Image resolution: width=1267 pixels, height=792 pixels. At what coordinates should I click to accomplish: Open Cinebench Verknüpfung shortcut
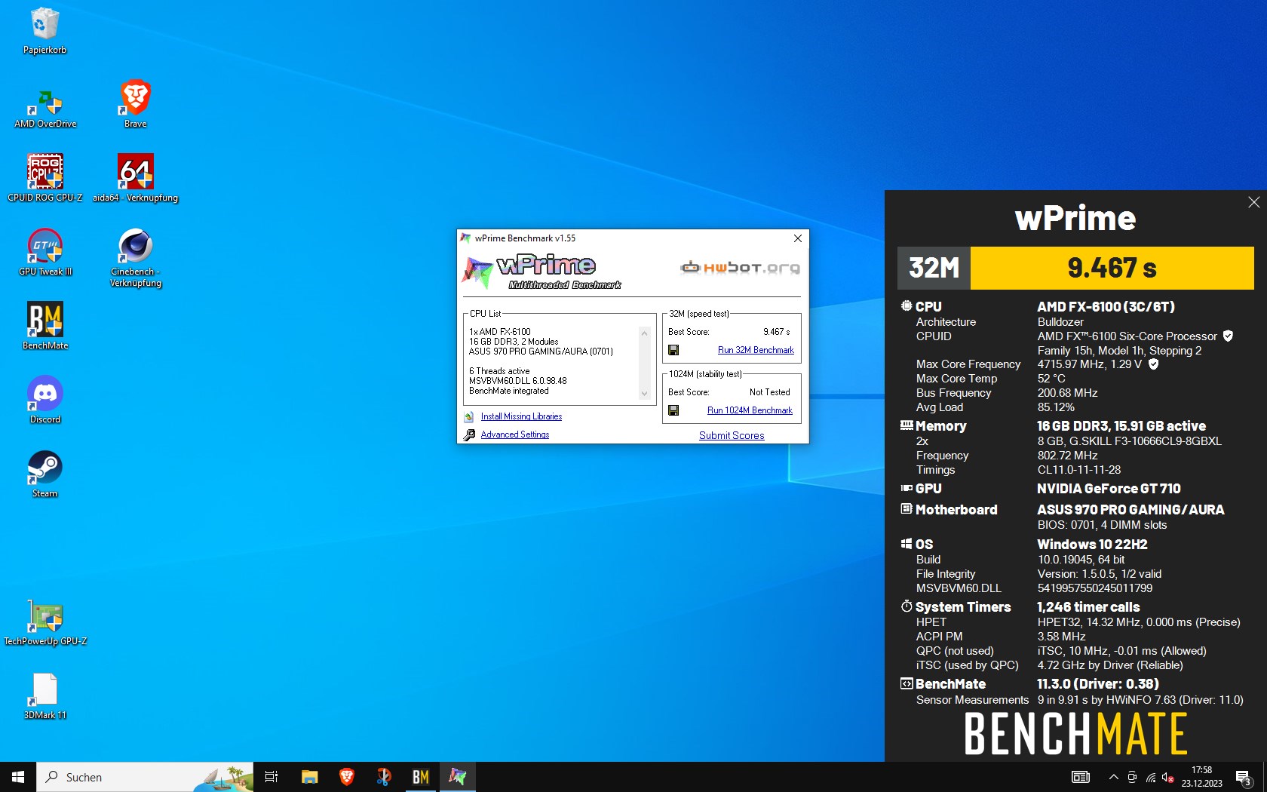[x=136, y=258]
